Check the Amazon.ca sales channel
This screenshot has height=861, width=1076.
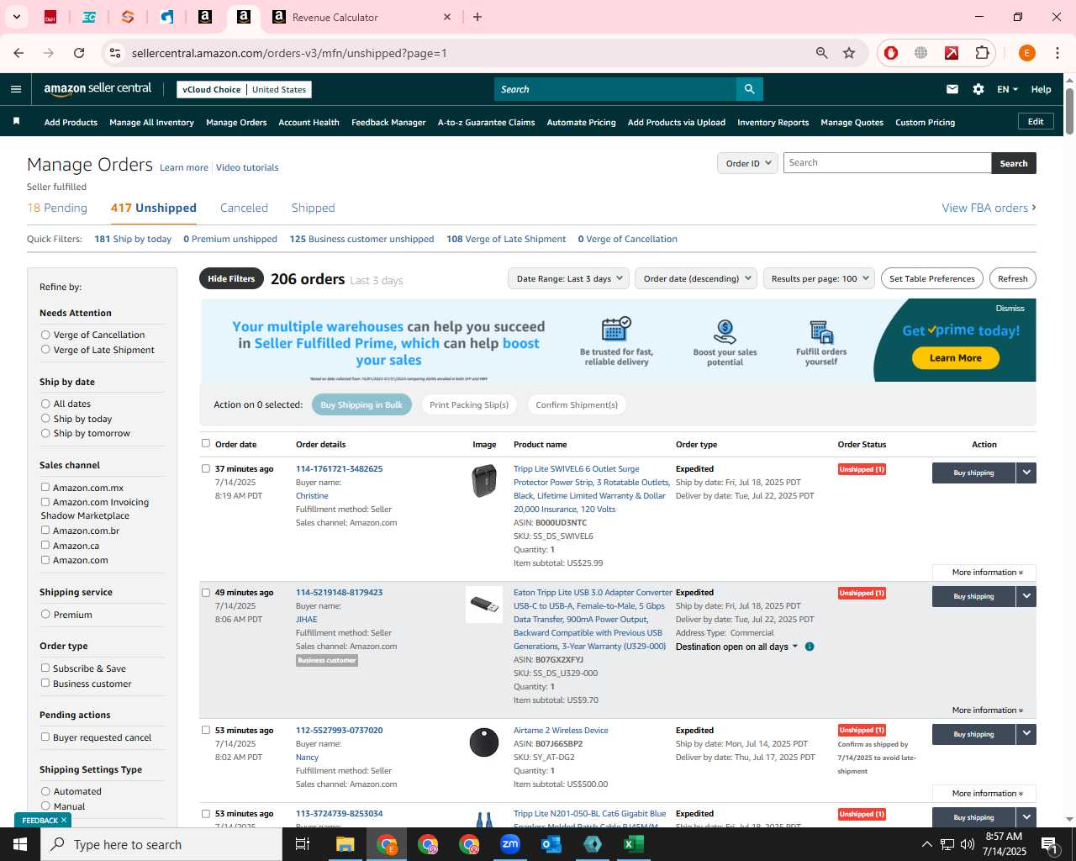tap(45, 545)
